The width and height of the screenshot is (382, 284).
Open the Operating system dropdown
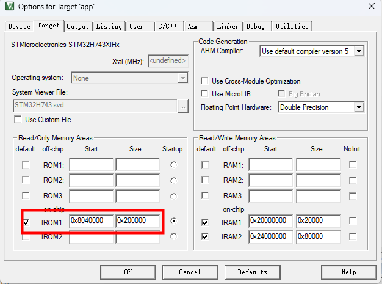129,78
